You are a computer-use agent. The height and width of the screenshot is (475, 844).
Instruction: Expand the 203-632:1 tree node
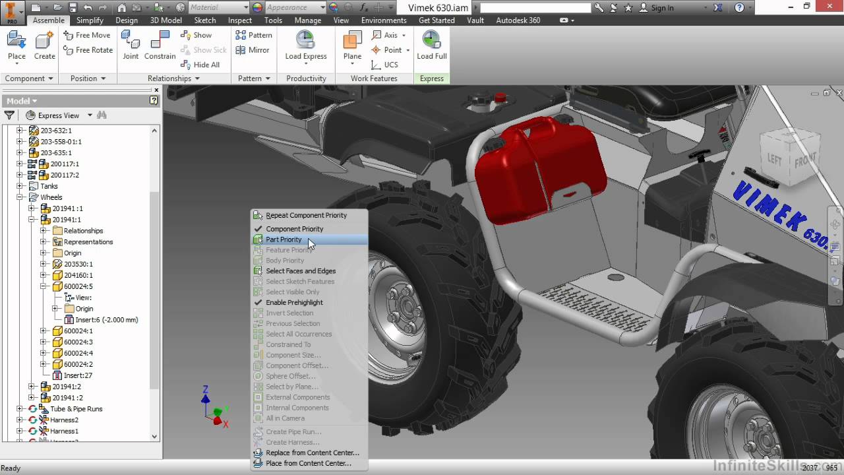pos(20,131)
